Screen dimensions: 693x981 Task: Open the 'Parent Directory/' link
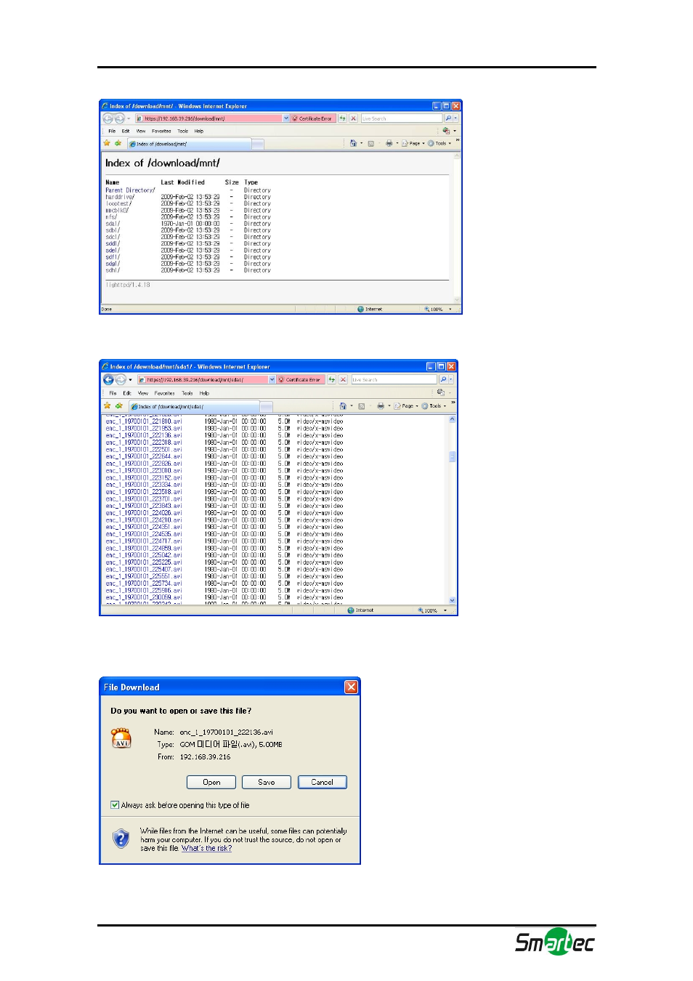pos(130,190)
